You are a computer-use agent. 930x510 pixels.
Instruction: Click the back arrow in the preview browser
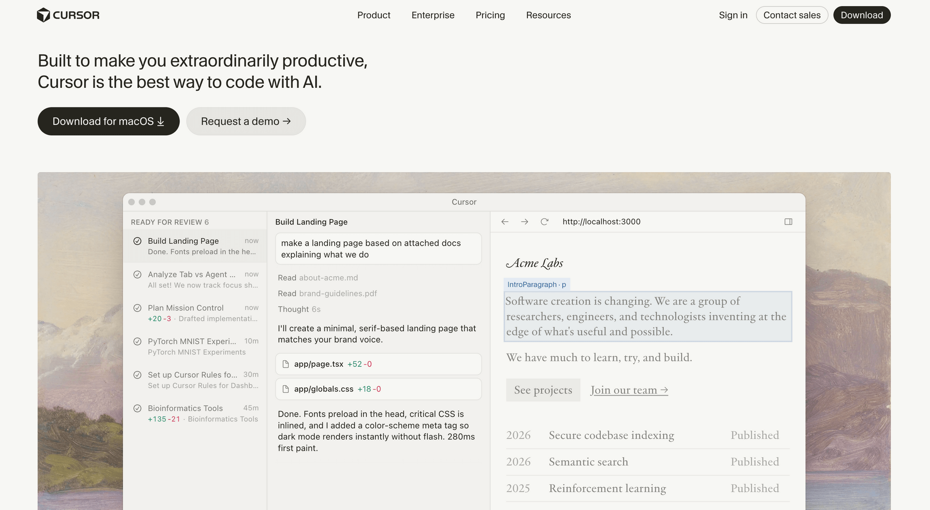[x=505, y=222]
